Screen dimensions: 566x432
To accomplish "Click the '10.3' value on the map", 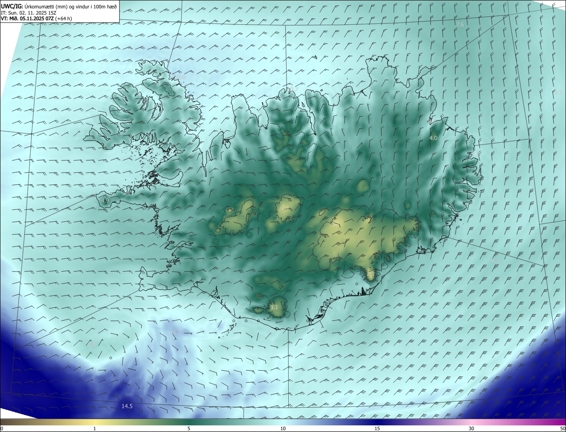I will tap(292, 89).
